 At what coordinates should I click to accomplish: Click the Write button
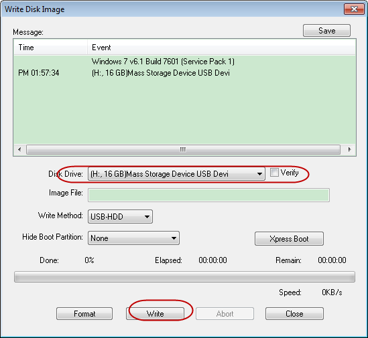[x=155, y=314]
